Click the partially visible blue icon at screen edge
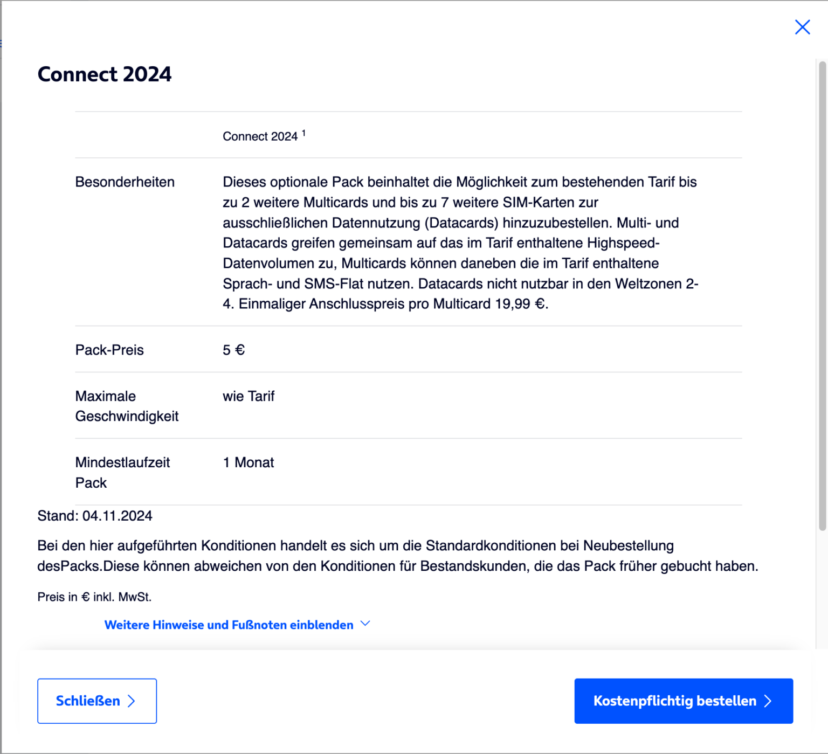 click(x=2, y=43)
